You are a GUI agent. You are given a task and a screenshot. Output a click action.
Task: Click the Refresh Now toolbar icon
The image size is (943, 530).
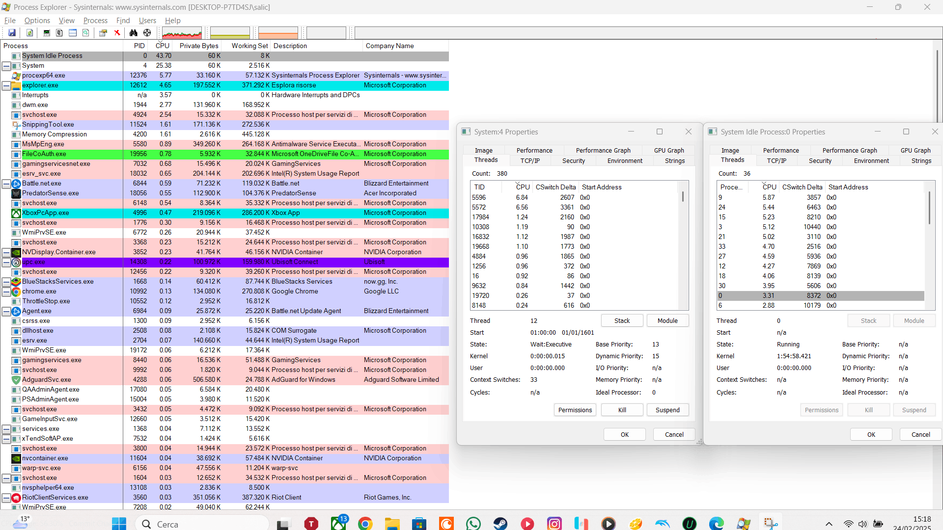(29, 33)
